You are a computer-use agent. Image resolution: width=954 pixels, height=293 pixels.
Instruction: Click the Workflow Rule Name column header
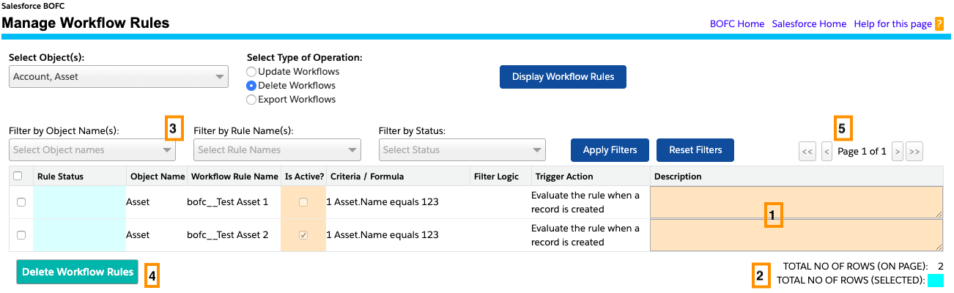(x=234, y=177)
